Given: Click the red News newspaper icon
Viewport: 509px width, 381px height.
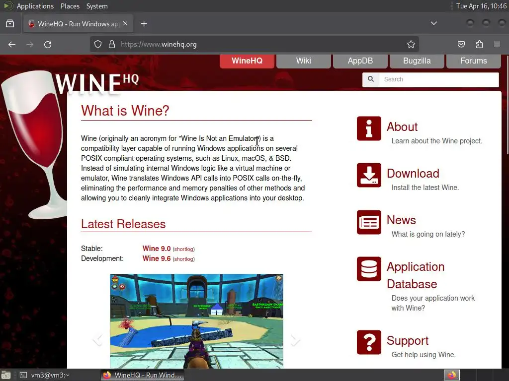Looking at the screenshot, I should tap(369, 222).
